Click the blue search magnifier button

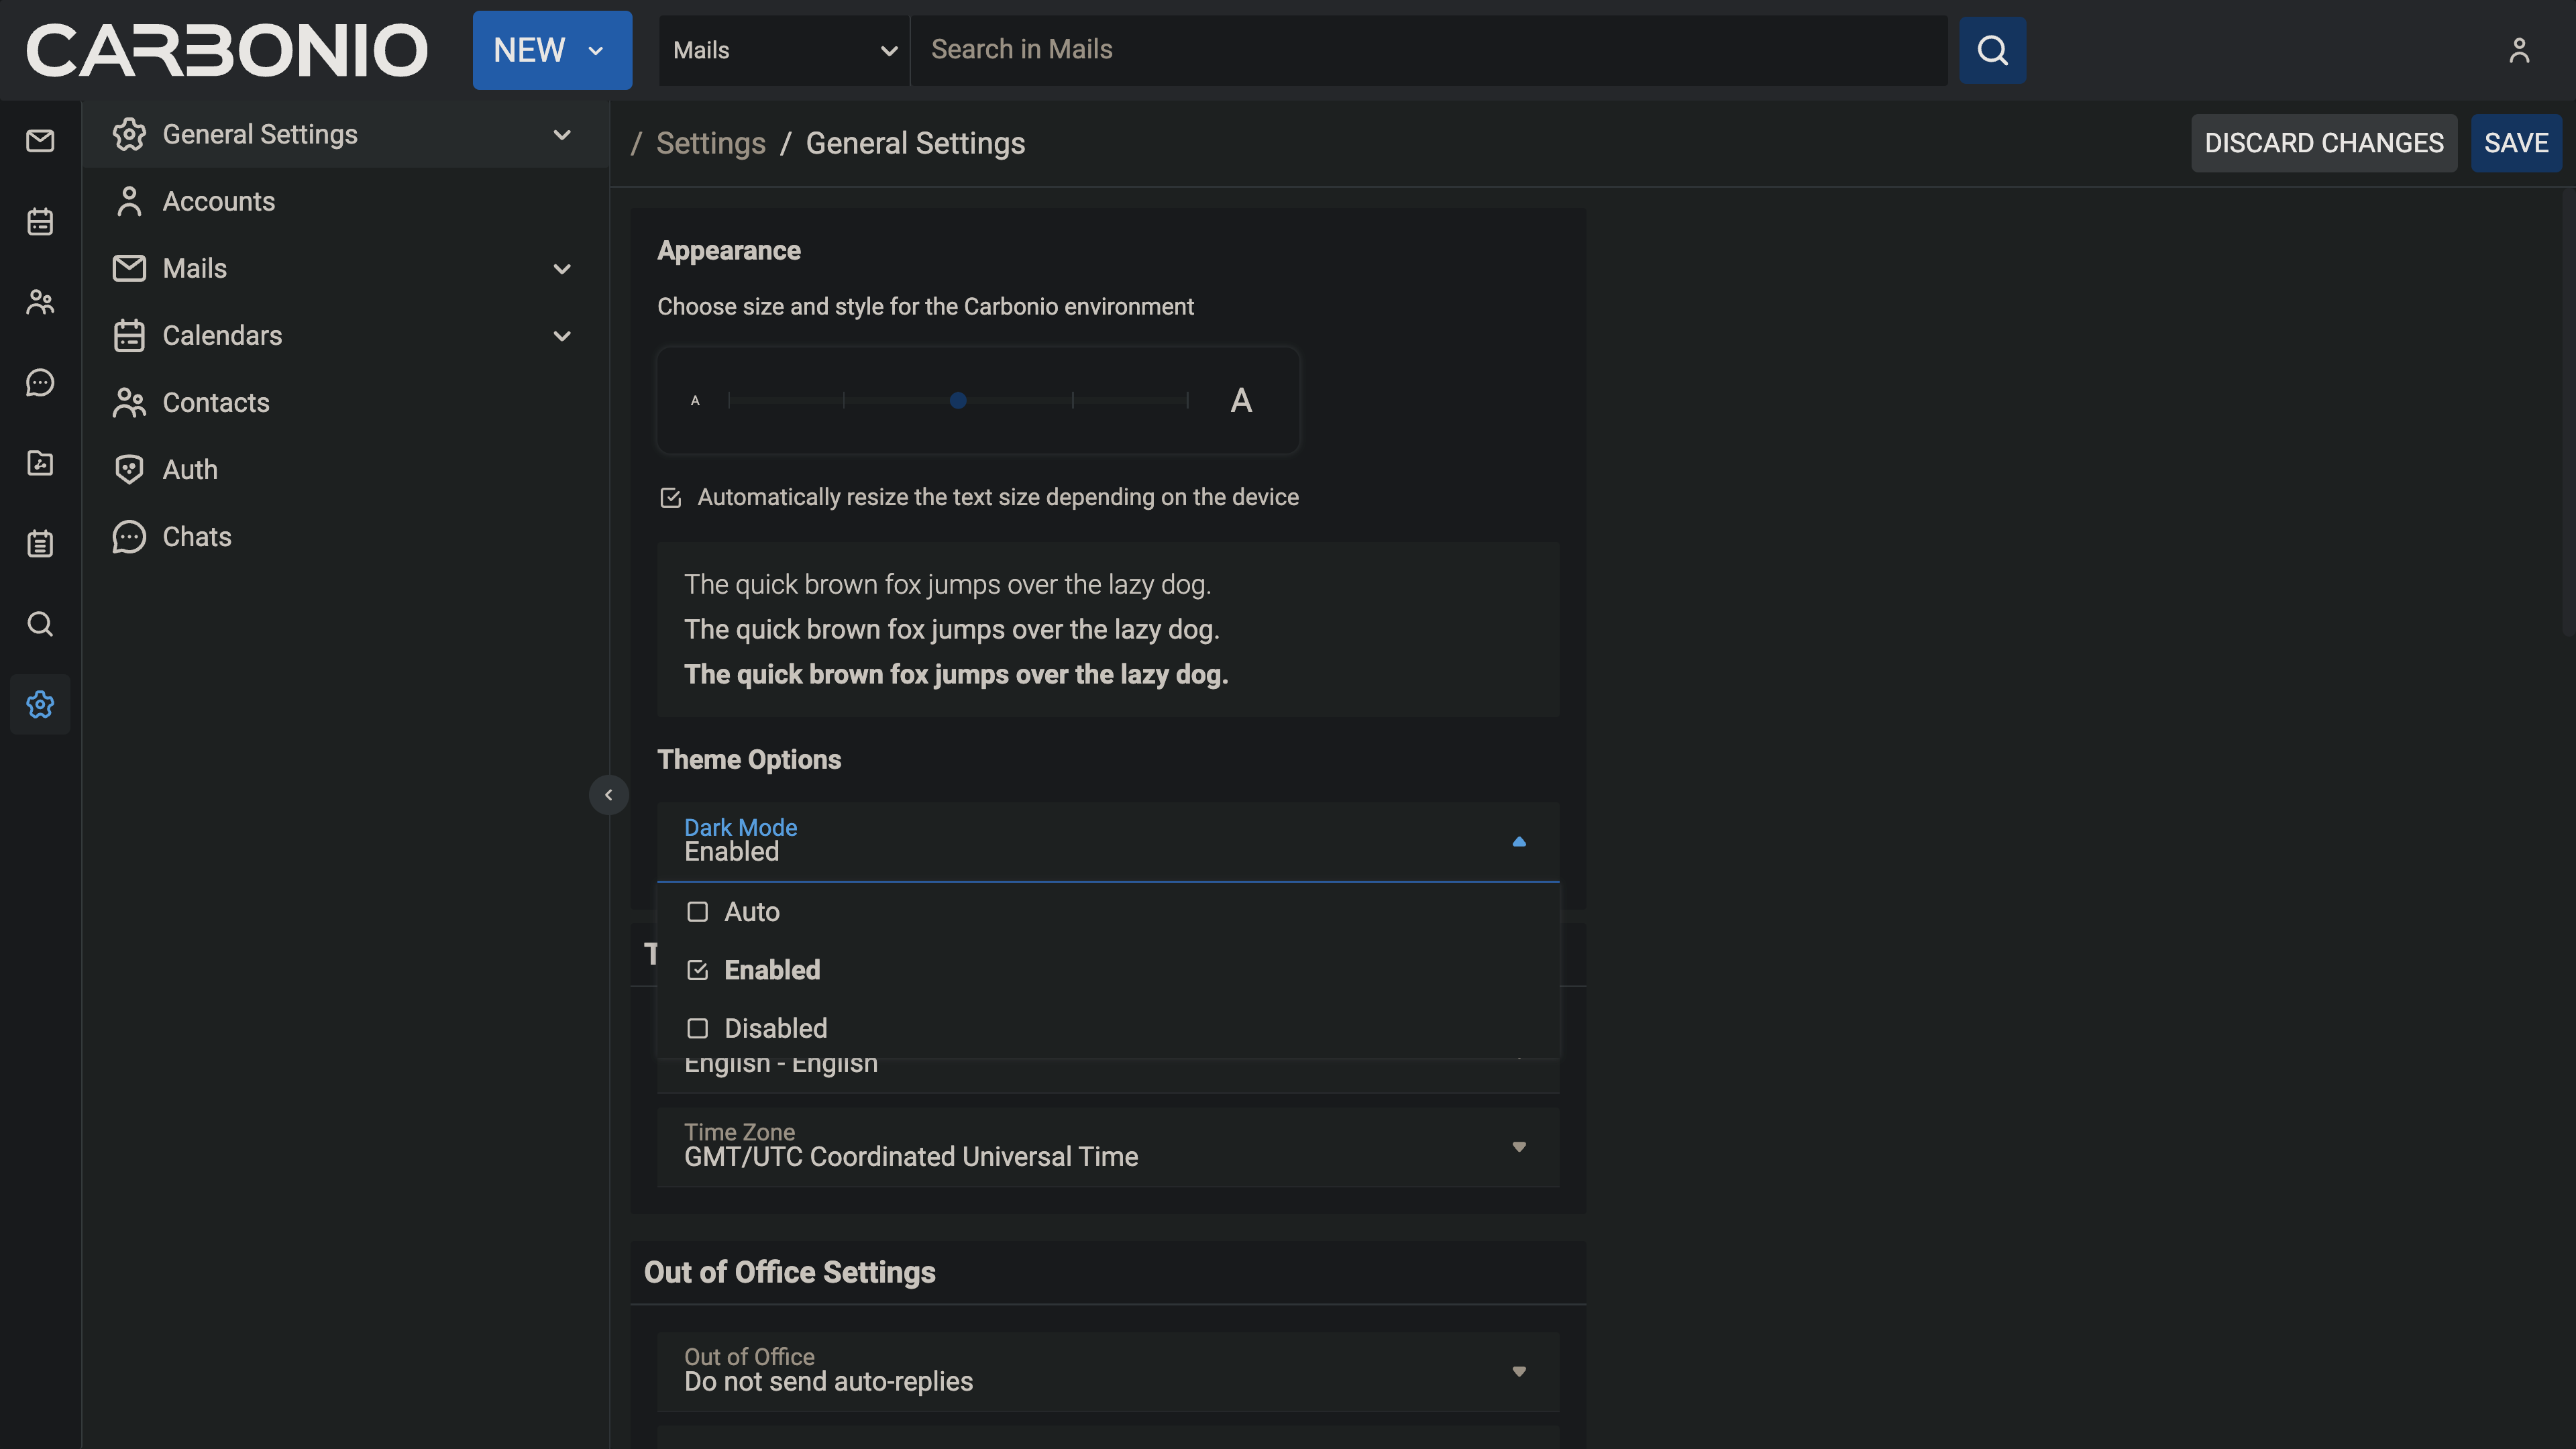point(1992,50)
